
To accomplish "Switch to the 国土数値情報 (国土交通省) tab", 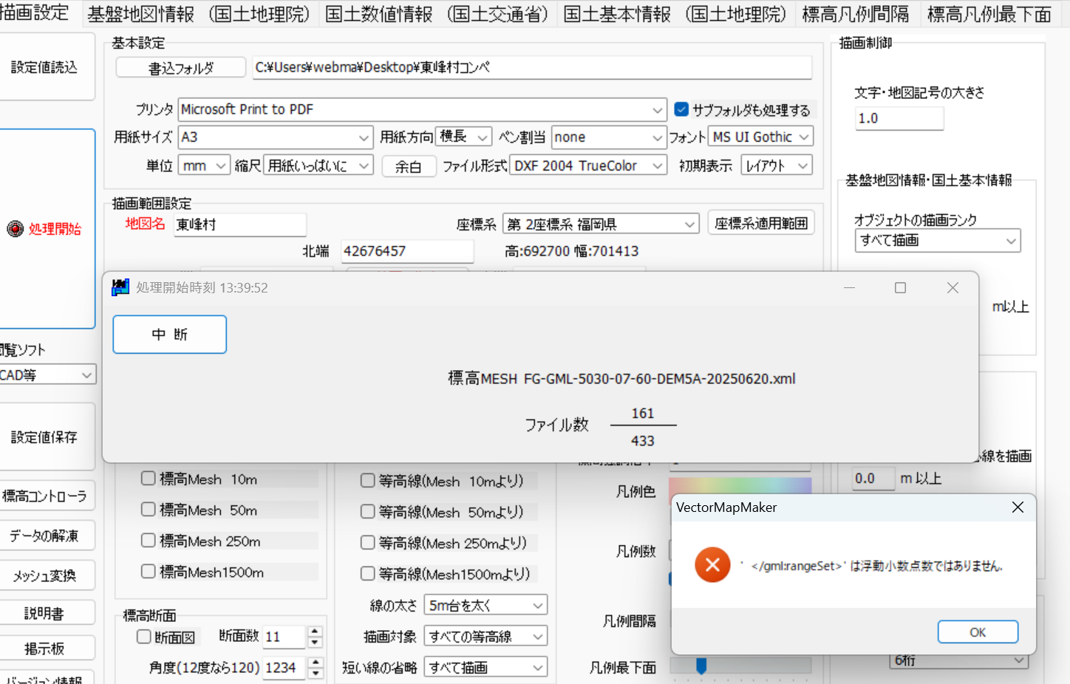I will tap(436, 14).
